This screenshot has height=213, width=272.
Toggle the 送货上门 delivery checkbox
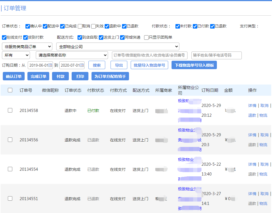(x=101, y=38)
